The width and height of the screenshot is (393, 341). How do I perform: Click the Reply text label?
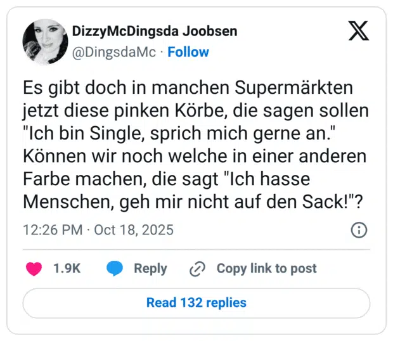(150, 269)
